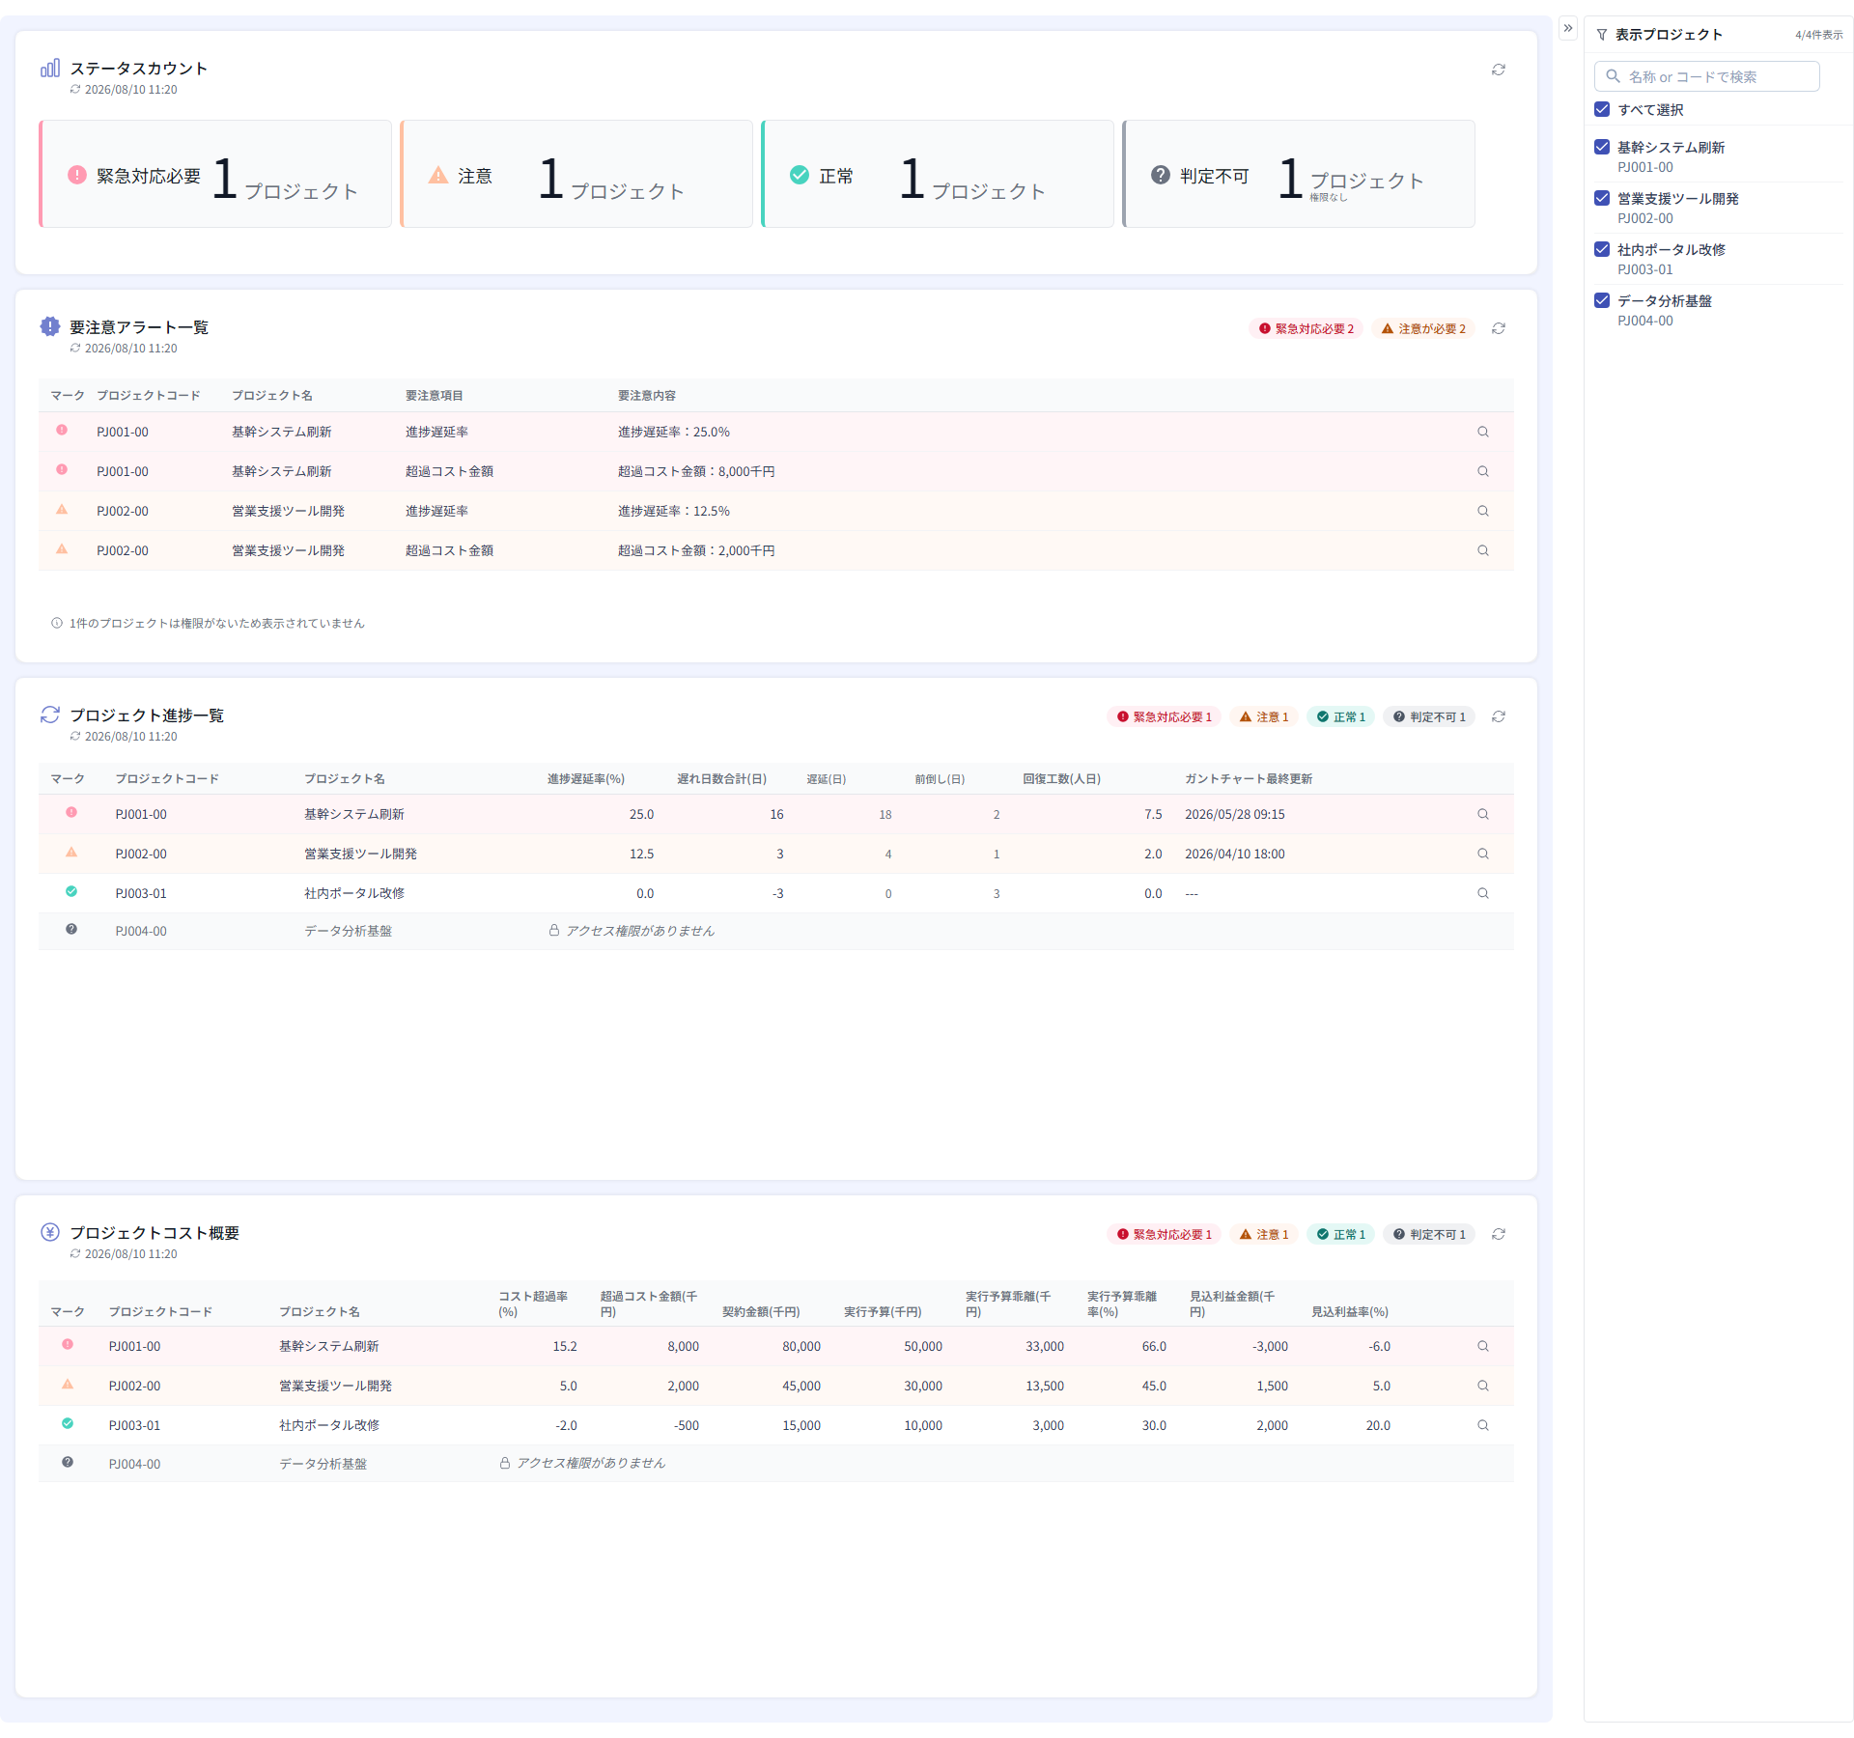This screenshot has height=1738, width=1854.
Task: Collapse the project filter sidebar
Action: 1568,28
